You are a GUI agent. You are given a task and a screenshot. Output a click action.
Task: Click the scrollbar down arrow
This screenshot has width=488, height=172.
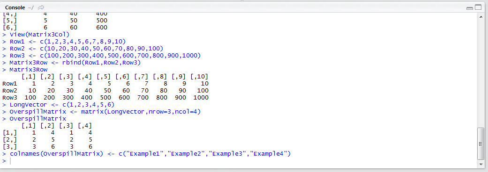tap(480, 163)
